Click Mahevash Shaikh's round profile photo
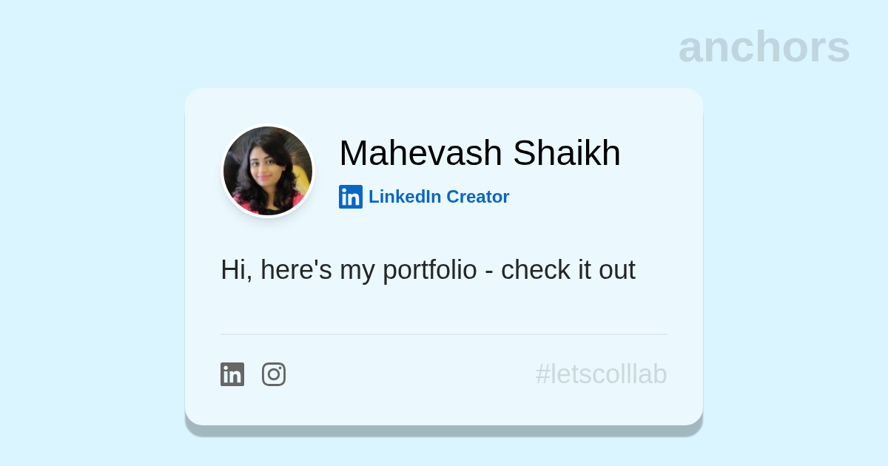The height and width of the screenshot is (466, 888). coord(268,171)
